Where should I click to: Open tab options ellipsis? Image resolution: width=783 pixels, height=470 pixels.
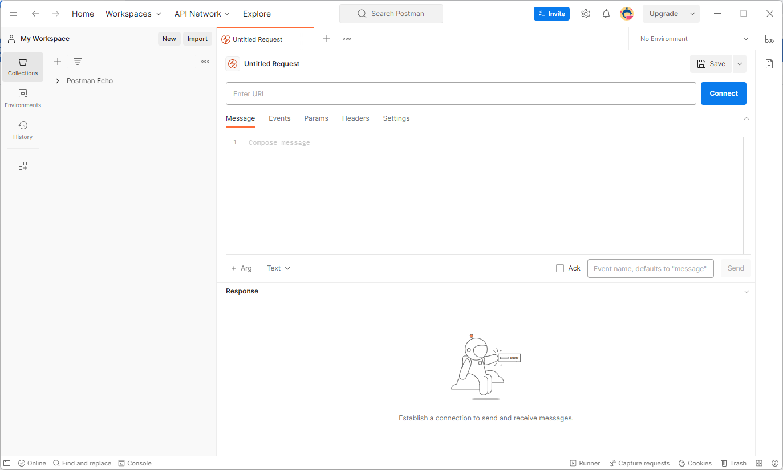[347, 39]
